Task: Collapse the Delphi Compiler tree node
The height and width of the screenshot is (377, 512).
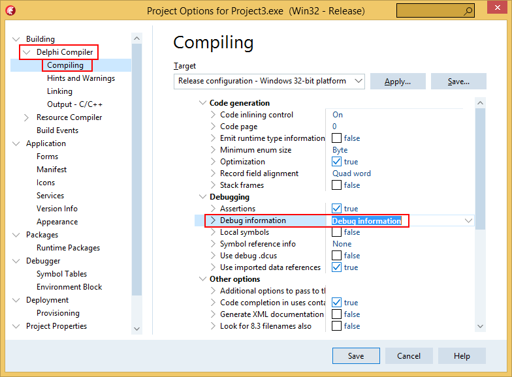Action: (x=26, y=52)
